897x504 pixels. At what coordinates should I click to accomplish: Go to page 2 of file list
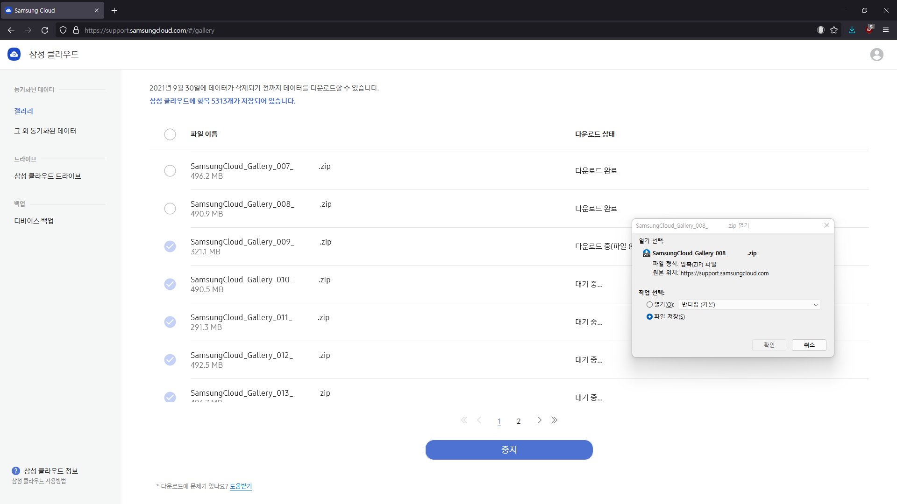[519, 421]
